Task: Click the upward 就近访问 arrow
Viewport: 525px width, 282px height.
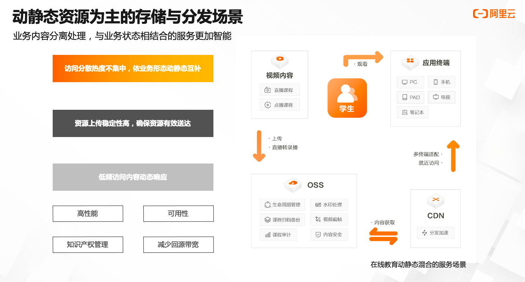Action: click(453, 156)
